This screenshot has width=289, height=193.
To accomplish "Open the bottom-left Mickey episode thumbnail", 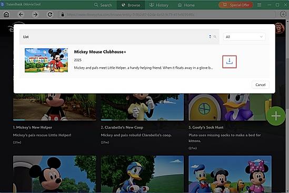I will pyautogui.click(x=55, y=174).
